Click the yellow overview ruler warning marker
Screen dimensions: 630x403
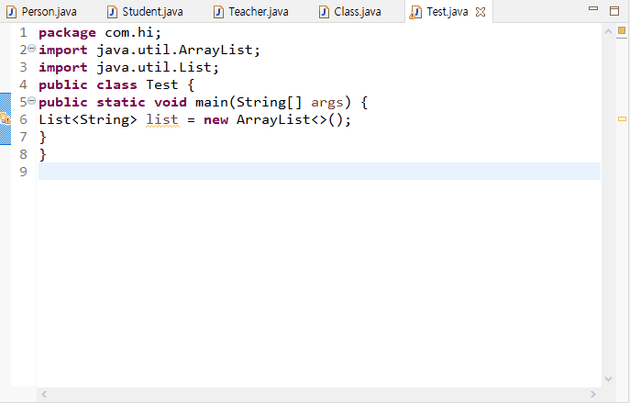click(622, 118)
